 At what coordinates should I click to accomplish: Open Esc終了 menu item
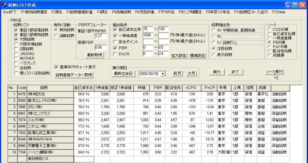(10, 12)
